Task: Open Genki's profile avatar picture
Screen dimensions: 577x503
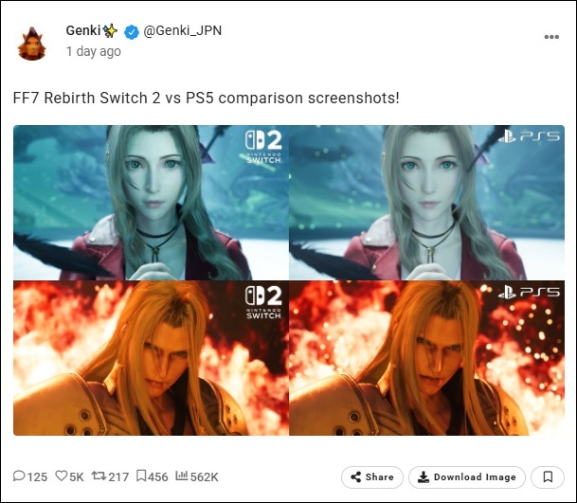Action: [32, 44]
